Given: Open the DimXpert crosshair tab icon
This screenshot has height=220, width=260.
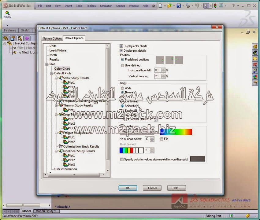Looking at the screenshot, I should [27, 38].
